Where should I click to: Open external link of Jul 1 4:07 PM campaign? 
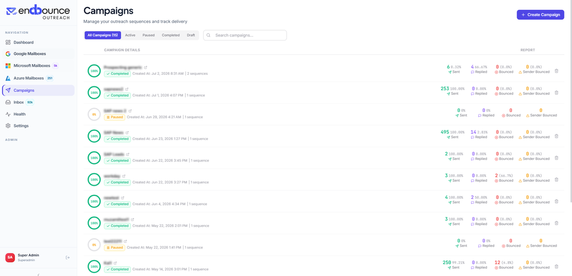127,89
